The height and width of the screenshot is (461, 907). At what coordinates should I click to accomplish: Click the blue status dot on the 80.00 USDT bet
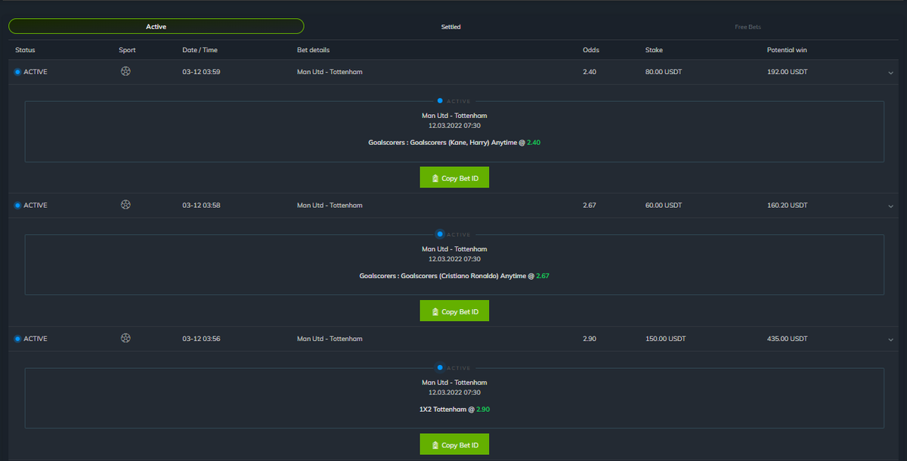coord(17,72)
